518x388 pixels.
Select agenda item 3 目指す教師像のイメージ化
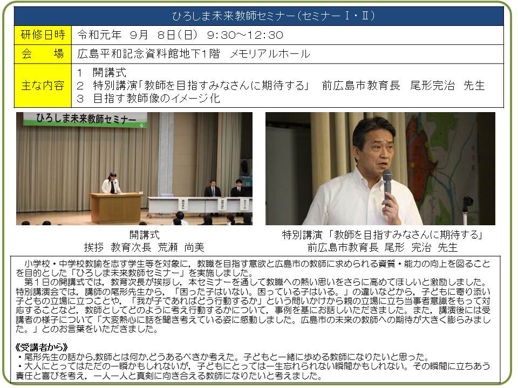click(x=148, y=99)
